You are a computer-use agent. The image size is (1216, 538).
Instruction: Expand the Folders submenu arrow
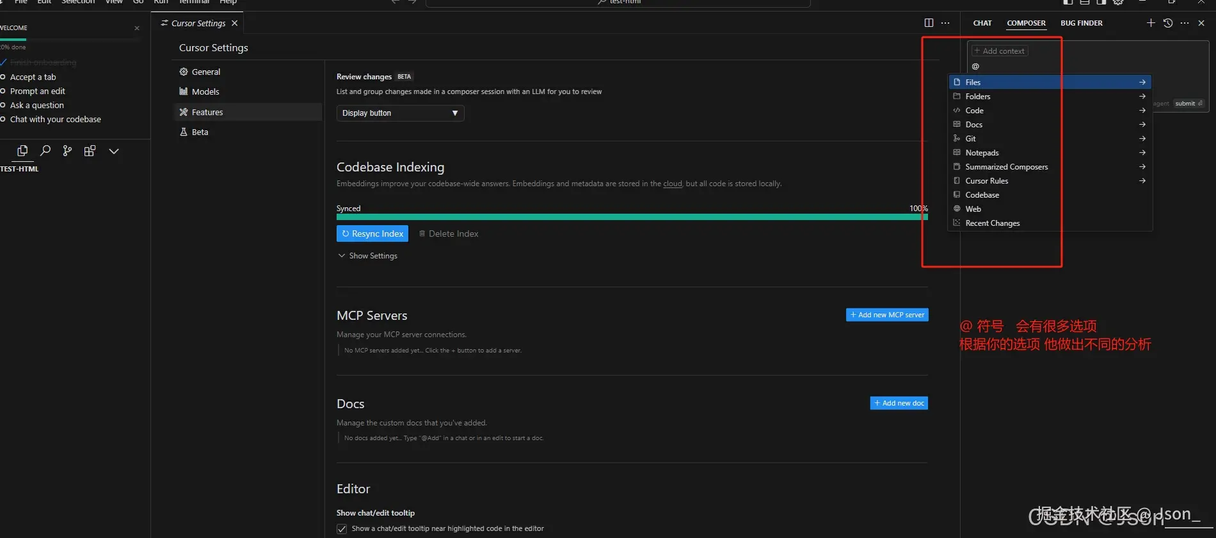1142,96
